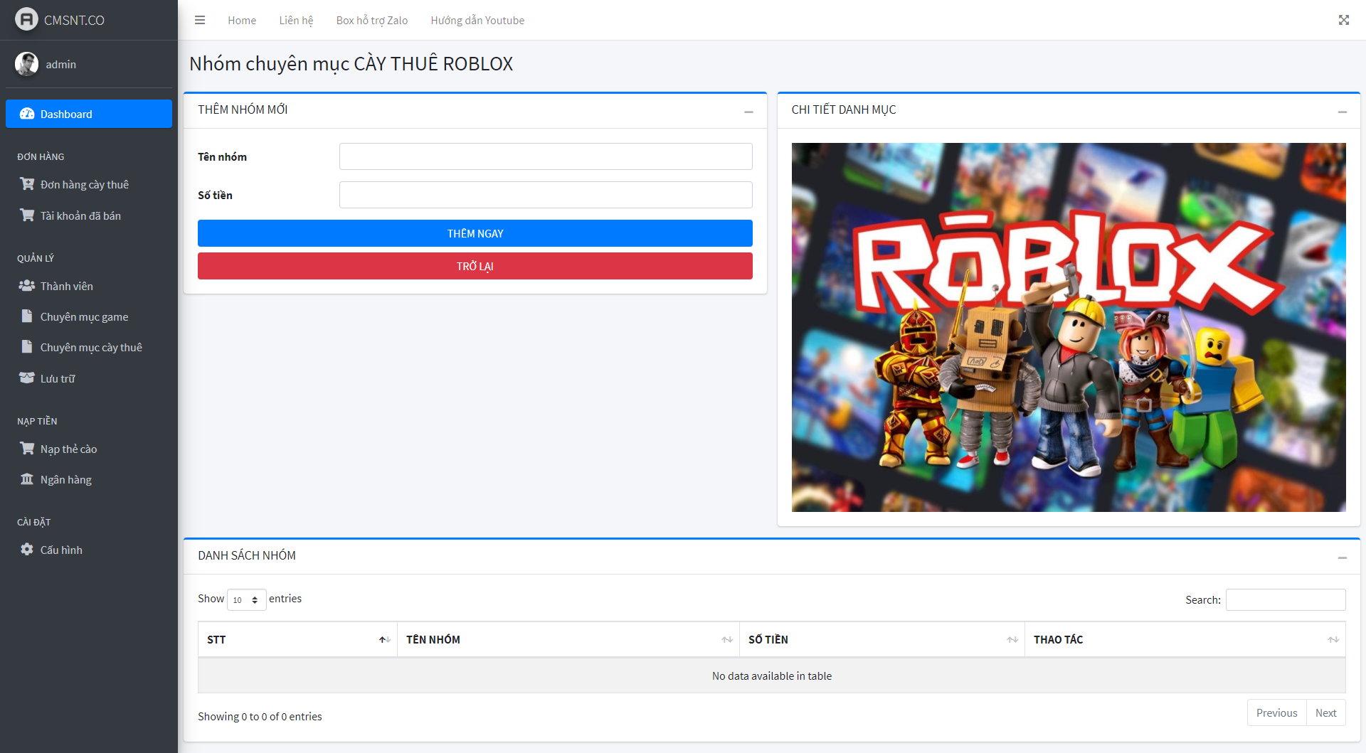The width and height of the screenshot is (1366, 753).
Task: Click the SỐ TIỀN column header text
Action: [768, 640]
